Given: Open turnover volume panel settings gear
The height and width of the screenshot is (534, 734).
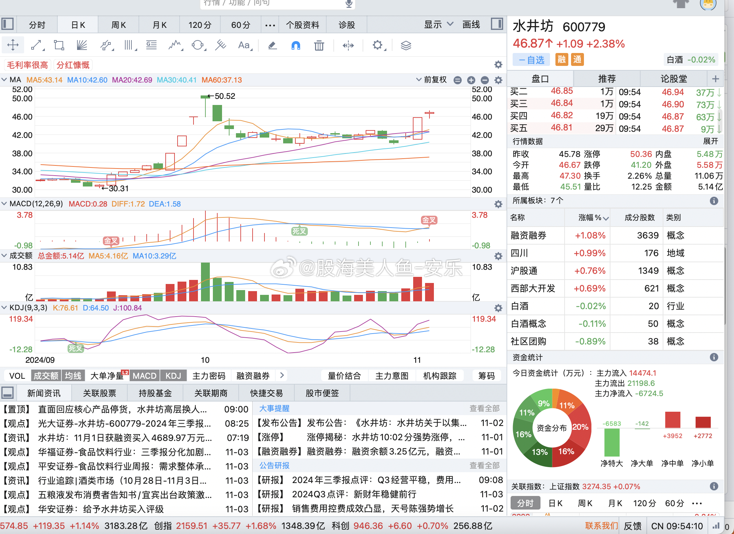Looking at the screenshot, I should (498, 256).
